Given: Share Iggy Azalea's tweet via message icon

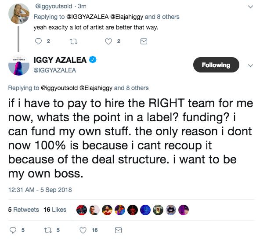Looking at the screenshot, I should [x=118, y=230].
